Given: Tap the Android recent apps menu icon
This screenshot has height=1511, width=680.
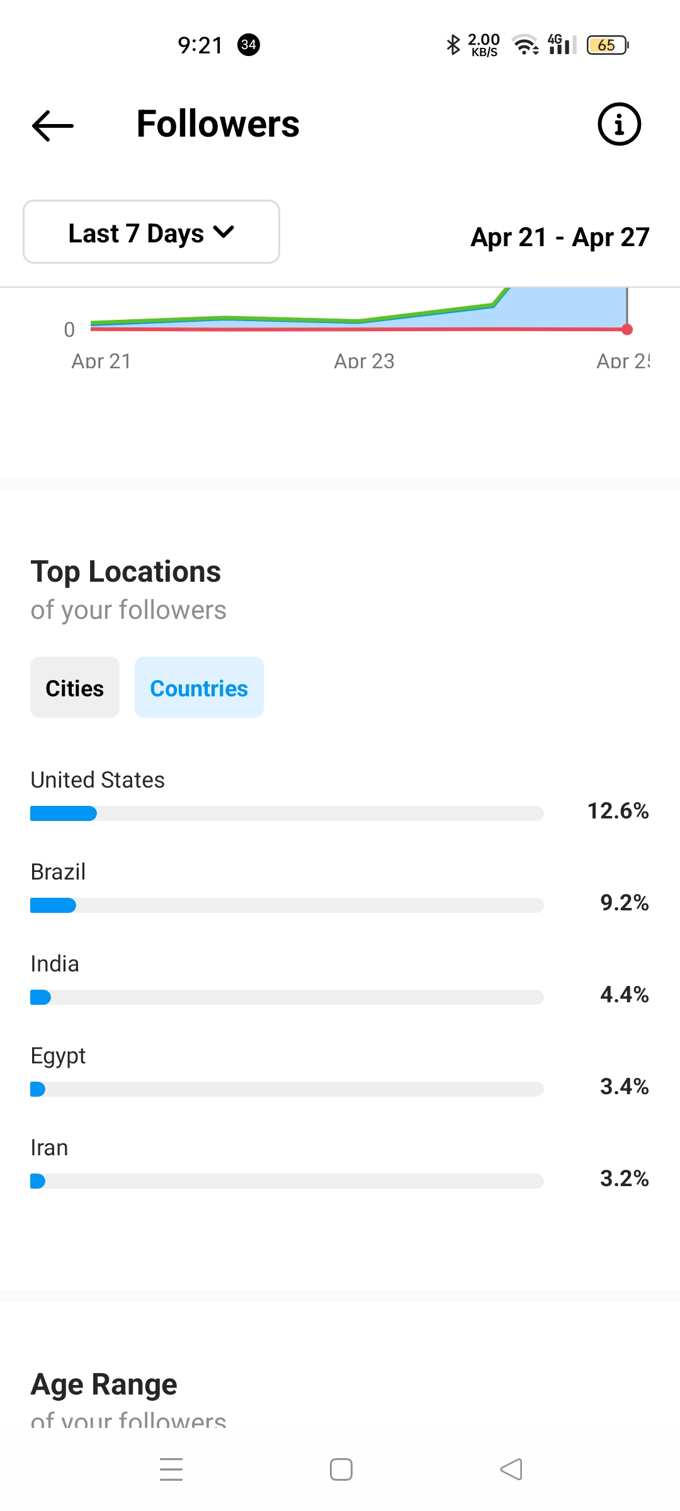Looking at the screenshot, I should tap(171, 1469).
